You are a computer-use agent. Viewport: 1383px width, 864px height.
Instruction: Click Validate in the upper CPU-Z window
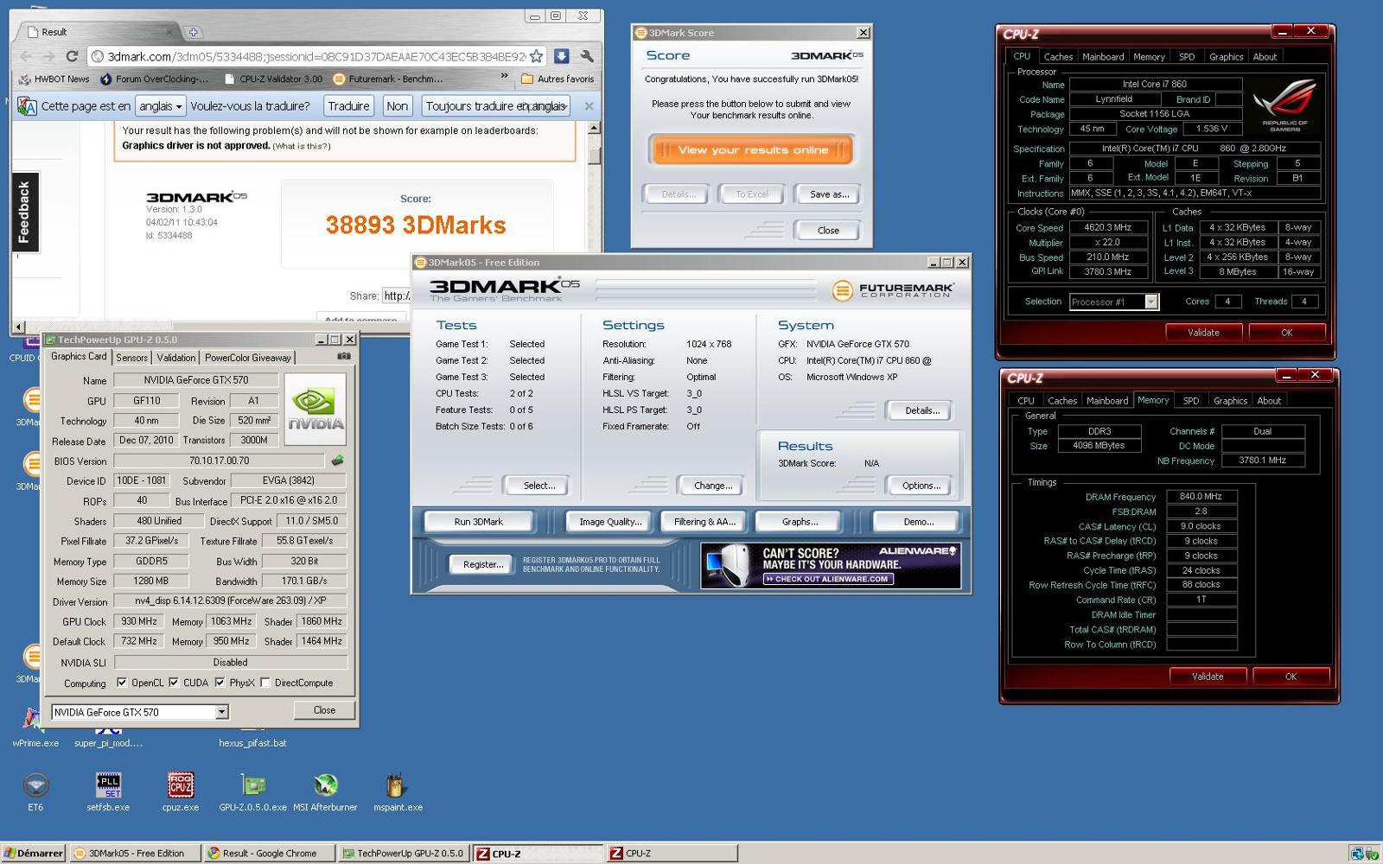pyautogui.click(x=1203, y=333)
